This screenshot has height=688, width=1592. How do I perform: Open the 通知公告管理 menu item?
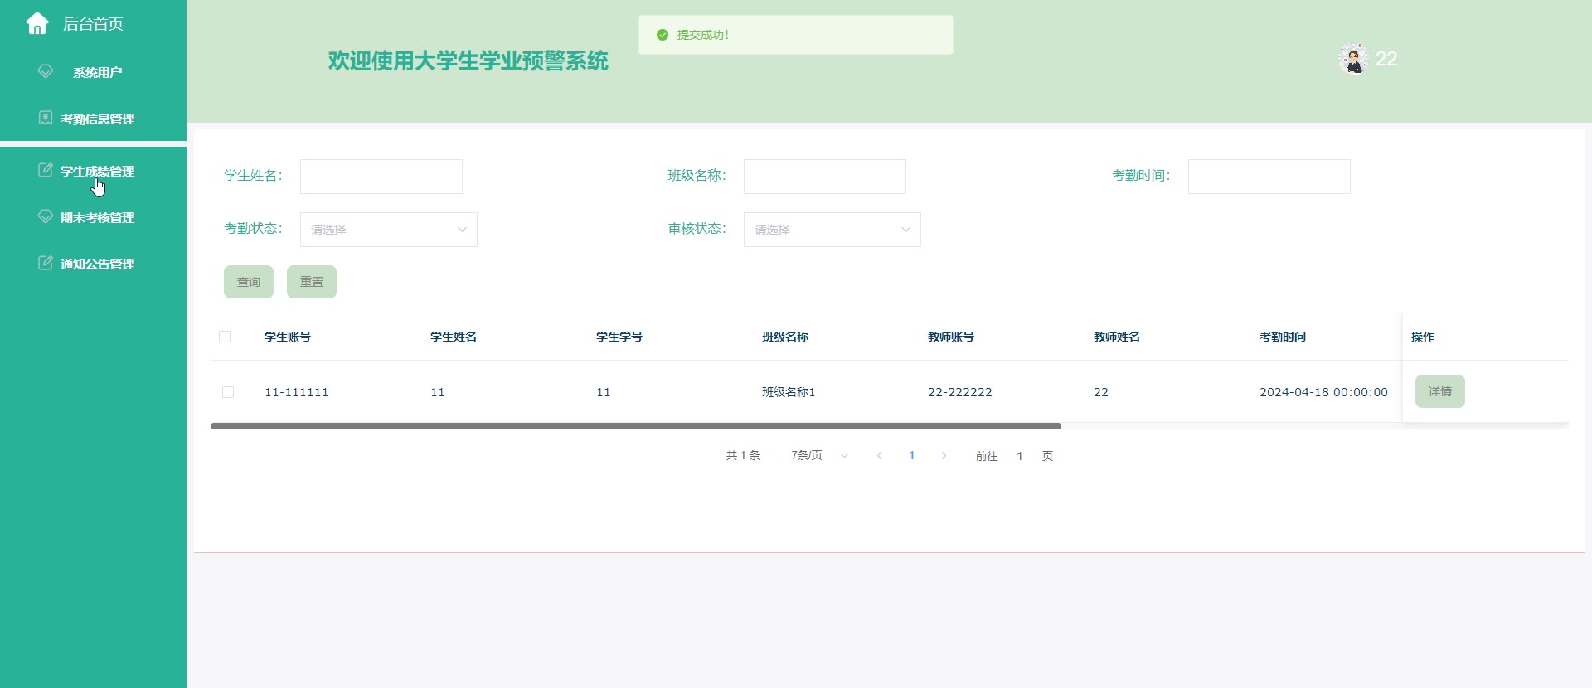(97, 264)
